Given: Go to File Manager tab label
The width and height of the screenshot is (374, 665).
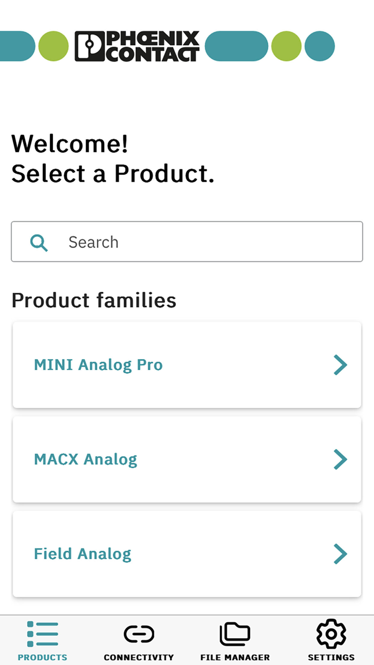Looking at the screenshot, I should pyautogui.click(x=235, y=658).
